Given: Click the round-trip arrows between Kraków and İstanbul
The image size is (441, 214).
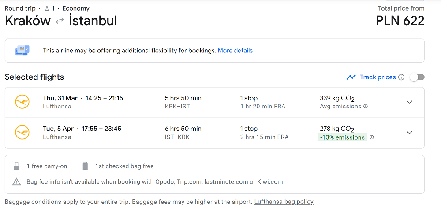Looking at the screenshot, I should [60, 21].
